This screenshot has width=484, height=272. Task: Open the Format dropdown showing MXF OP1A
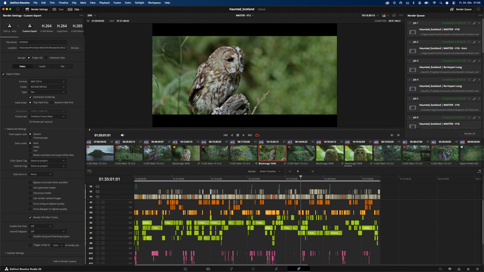47,81
